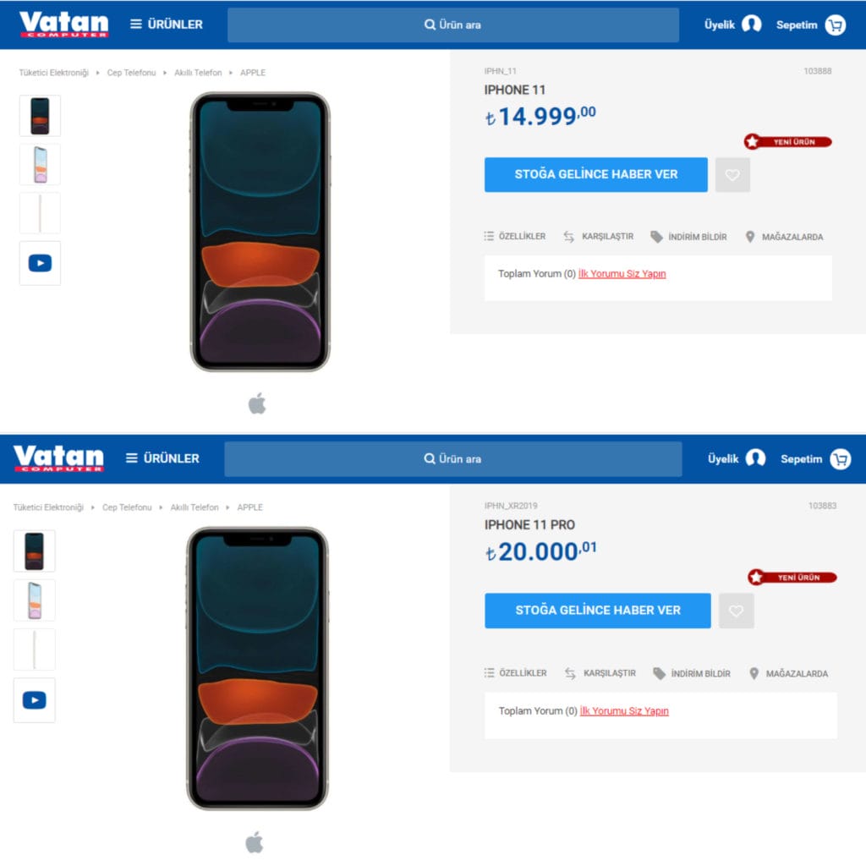866x866 pixels.
Task: Select side-view thumbnail on the iPhone 11 Pro page
Action: [35, 649]
